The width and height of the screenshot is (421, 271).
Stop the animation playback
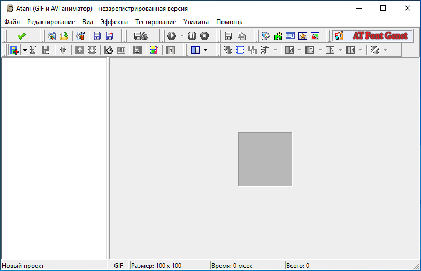[x=204, y=36]
